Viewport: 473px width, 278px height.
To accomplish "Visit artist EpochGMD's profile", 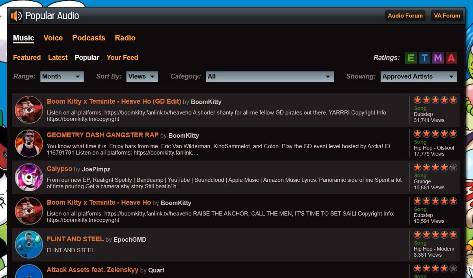I will pos(130,239).
